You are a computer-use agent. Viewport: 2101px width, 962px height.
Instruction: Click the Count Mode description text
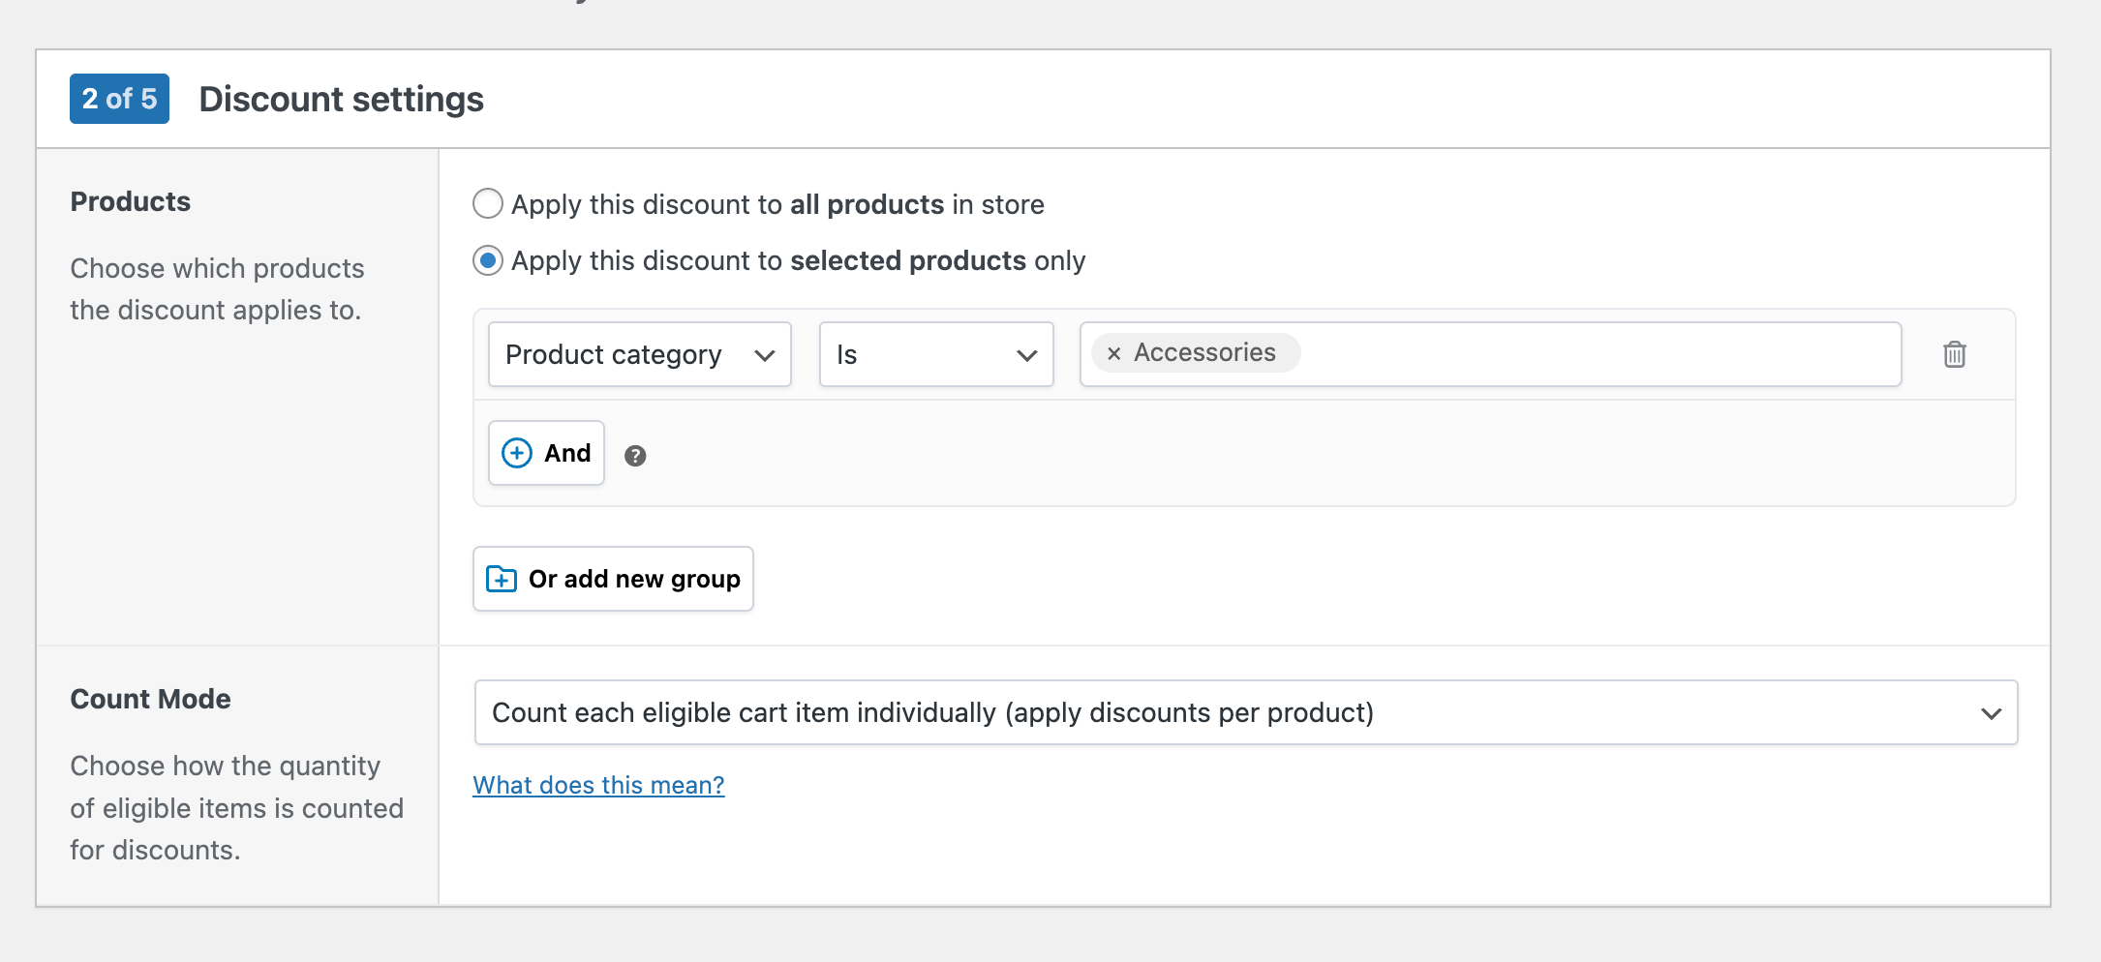(x=236, y=808)
